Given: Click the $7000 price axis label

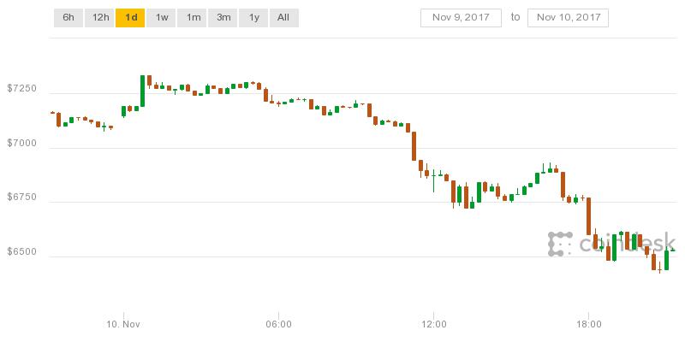Looking at the screenshot, I should [21, 144].
